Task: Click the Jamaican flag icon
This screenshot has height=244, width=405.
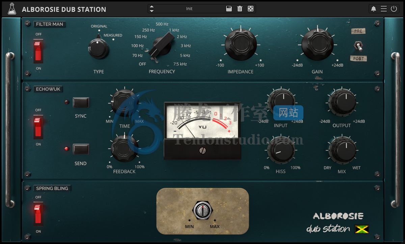Action: tap(361, 229)
